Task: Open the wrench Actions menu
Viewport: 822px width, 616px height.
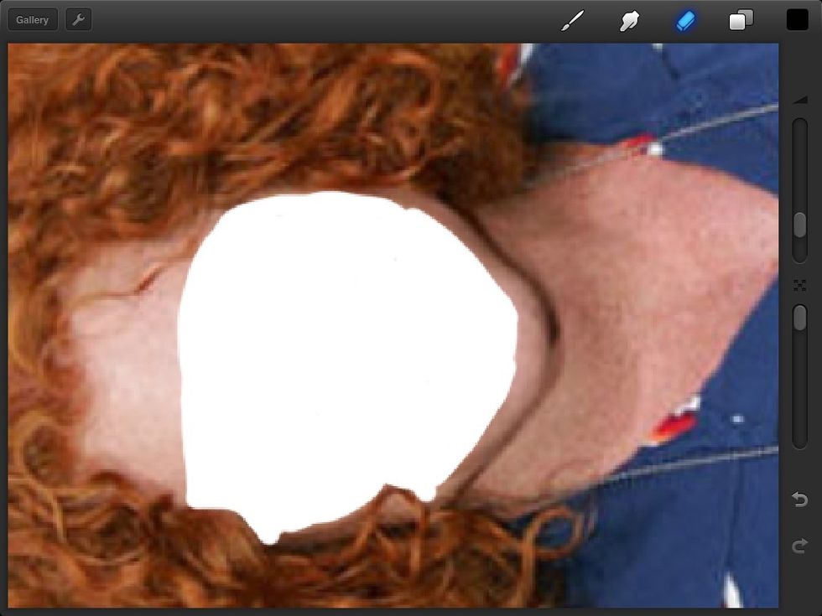Action: (79, 20)
